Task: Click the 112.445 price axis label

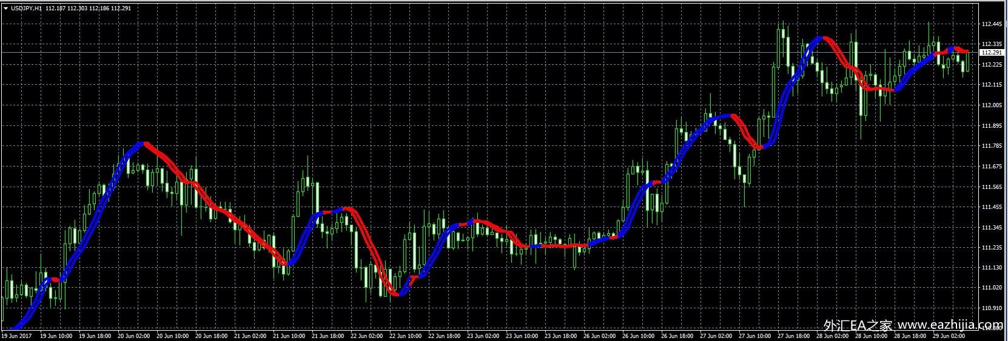Action: pos(992,24)
